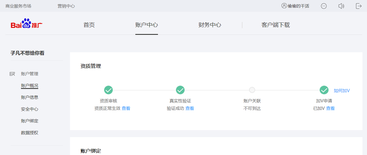Click the 资质正常生效 status text
This screenshot has width=367, height=155.
coord(107,108)
